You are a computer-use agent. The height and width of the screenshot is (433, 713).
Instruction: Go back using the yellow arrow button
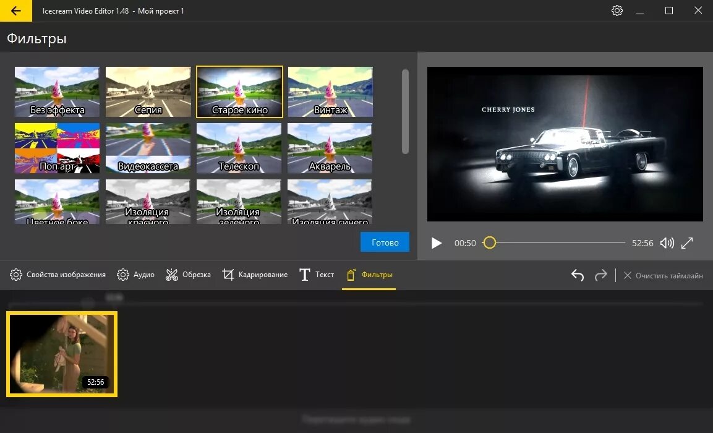[16, 11]
